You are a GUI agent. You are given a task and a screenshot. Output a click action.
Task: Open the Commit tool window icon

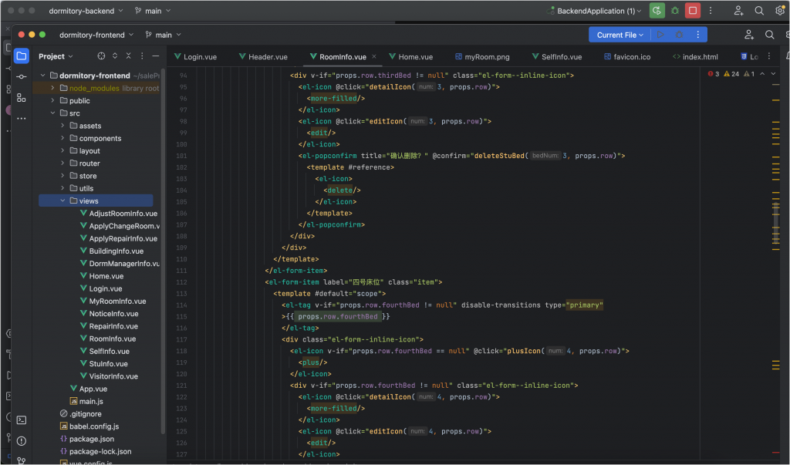coord(22,76)
